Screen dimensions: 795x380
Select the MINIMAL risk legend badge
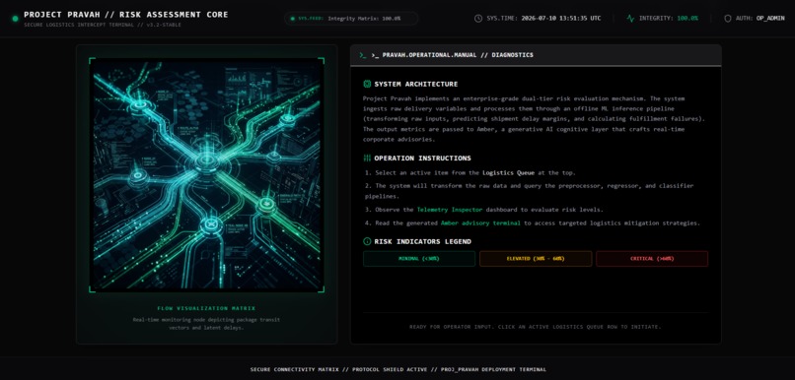click(419, 259)
